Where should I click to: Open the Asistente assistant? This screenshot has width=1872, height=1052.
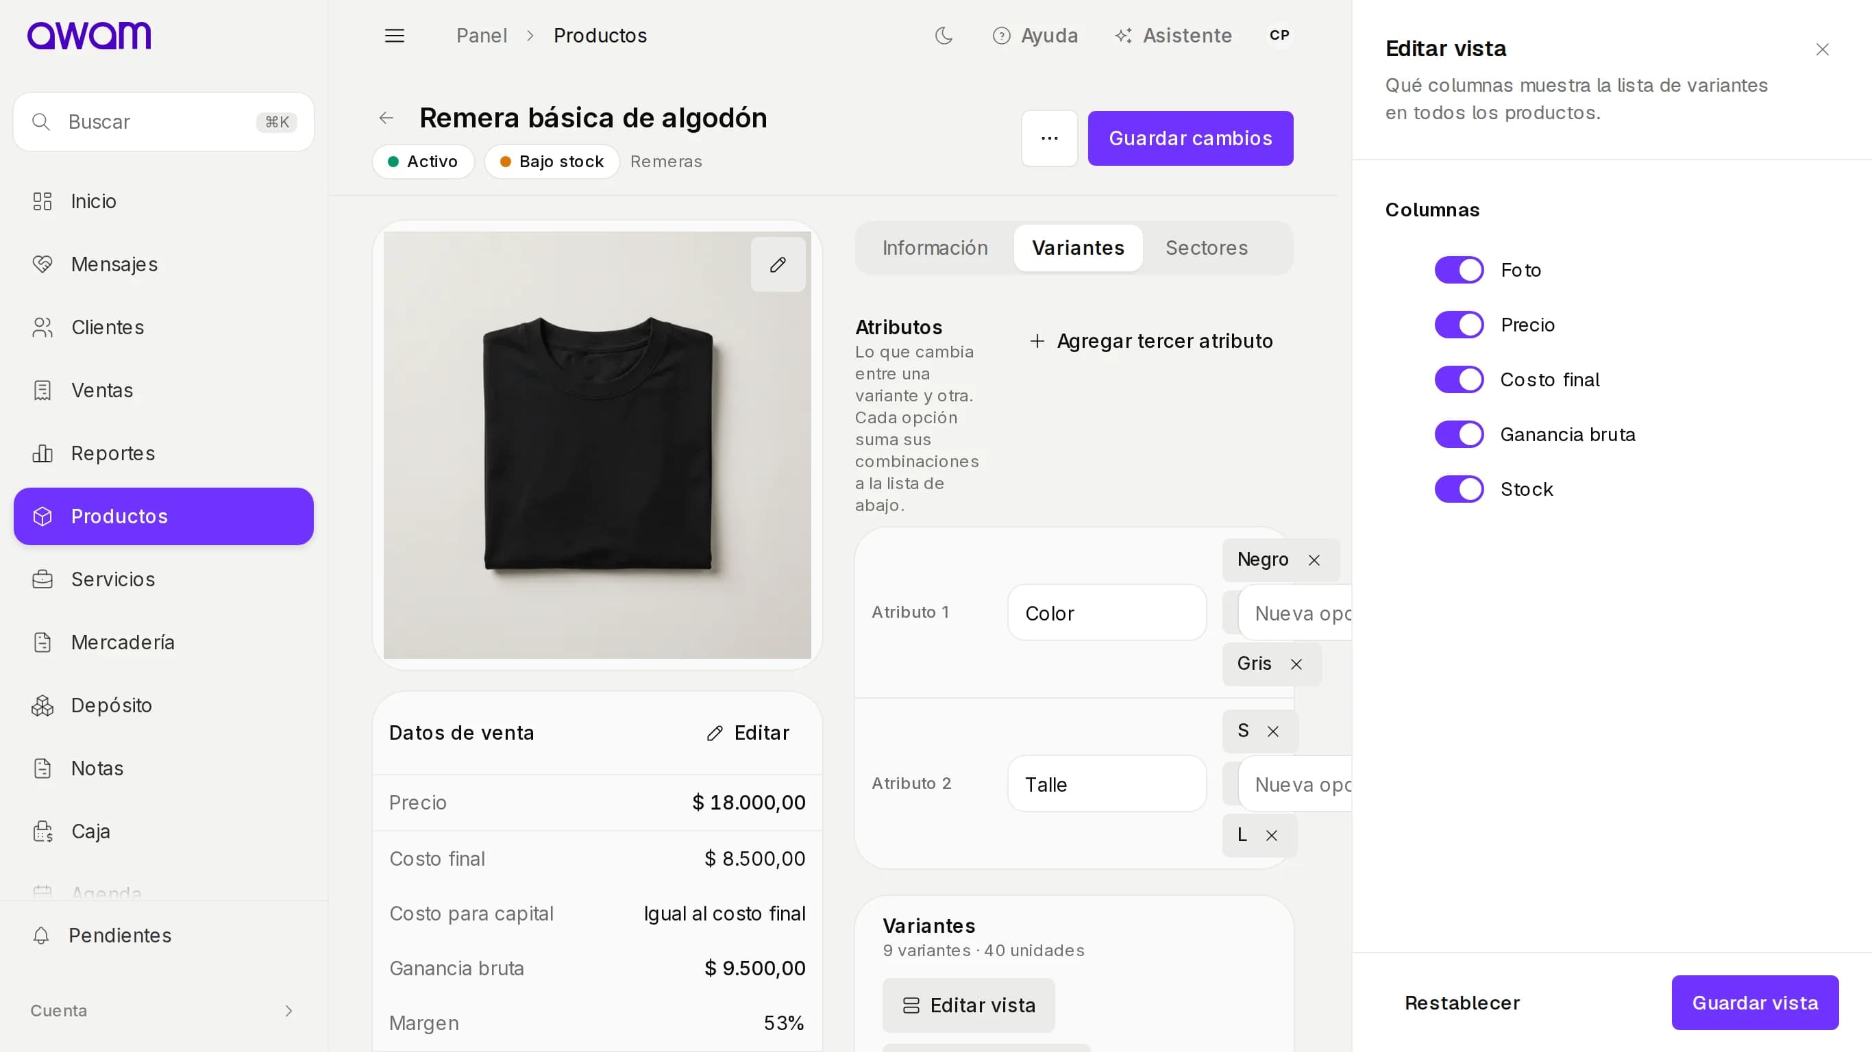point(1174,36)
